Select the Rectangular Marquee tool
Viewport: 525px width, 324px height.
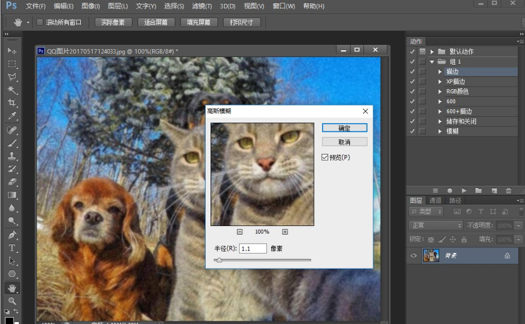[12, 64]
